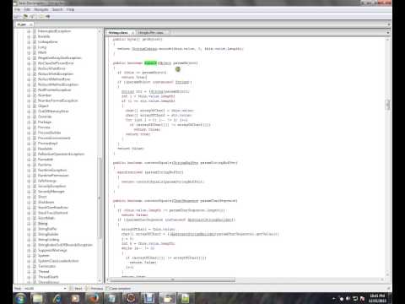Open the Windows Start menu
Viewport: 405px width, 304px height.
click(x=20, y=298)
